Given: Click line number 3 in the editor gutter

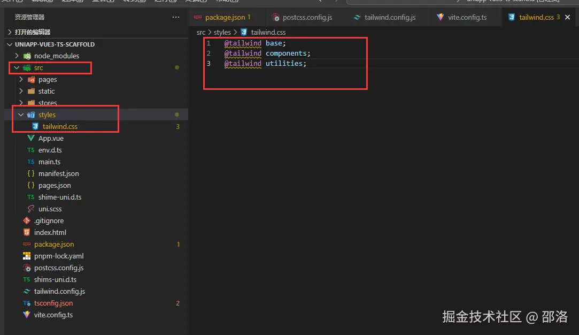Looking at the screenshot, I should [x=209, y=64].
